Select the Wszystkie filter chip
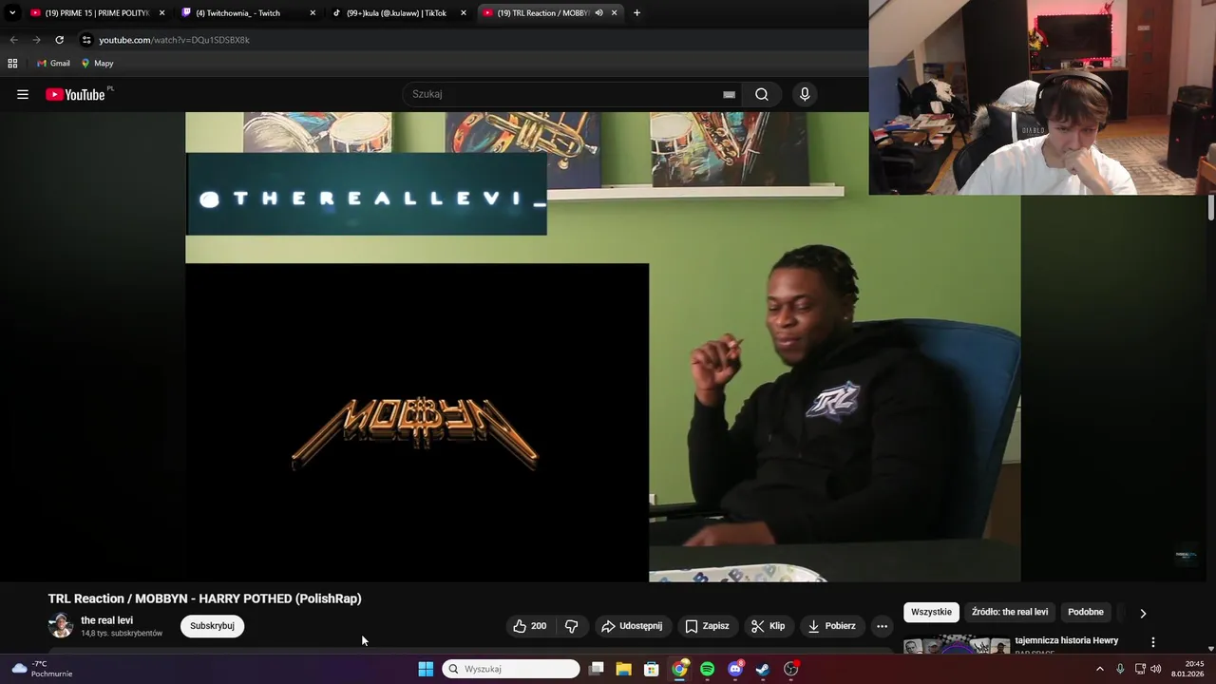The height and width of the screenshot is (684, 1216). 931,612
